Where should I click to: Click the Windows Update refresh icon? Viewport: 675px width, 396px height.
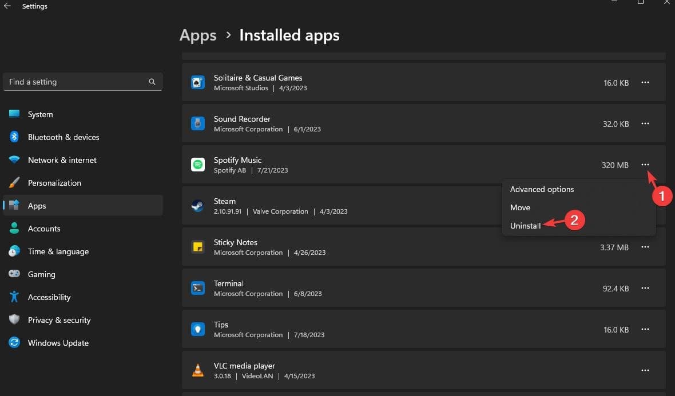[14, 342]
